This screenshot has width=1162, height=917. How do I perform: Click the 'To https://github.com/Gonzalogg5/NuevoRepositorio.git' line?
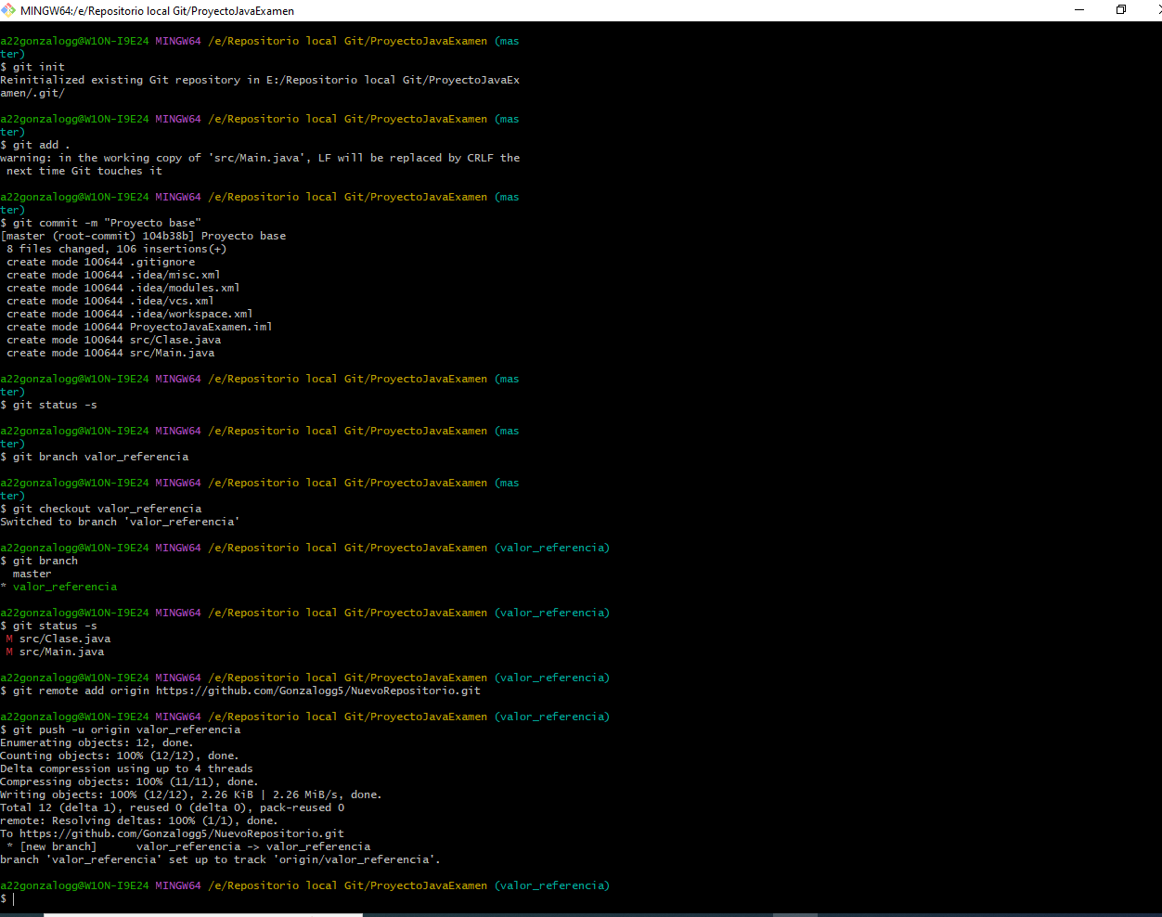tap(172, 833)
